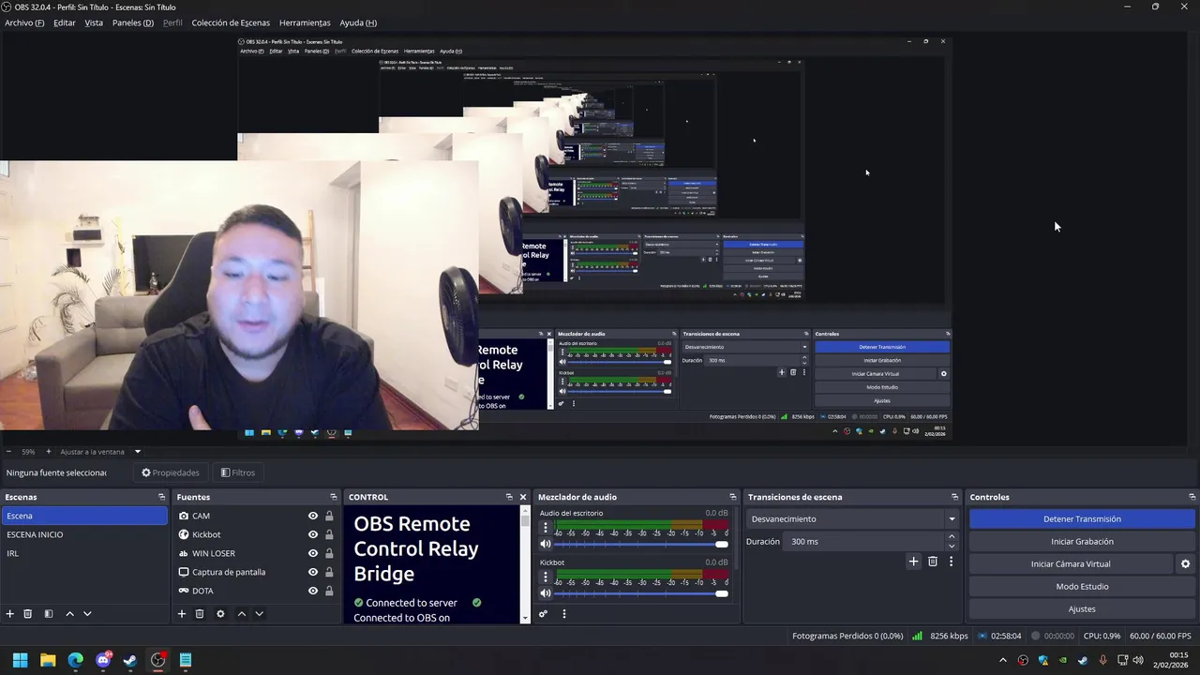
Task: Open the Colección de Escenas menu
Action: click(231, 22)
